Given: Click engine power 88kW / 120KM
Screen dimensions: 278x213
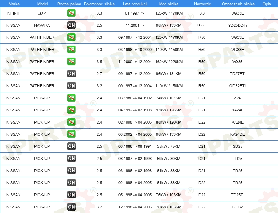Looking at the screenshot, I should click(169, 122).
